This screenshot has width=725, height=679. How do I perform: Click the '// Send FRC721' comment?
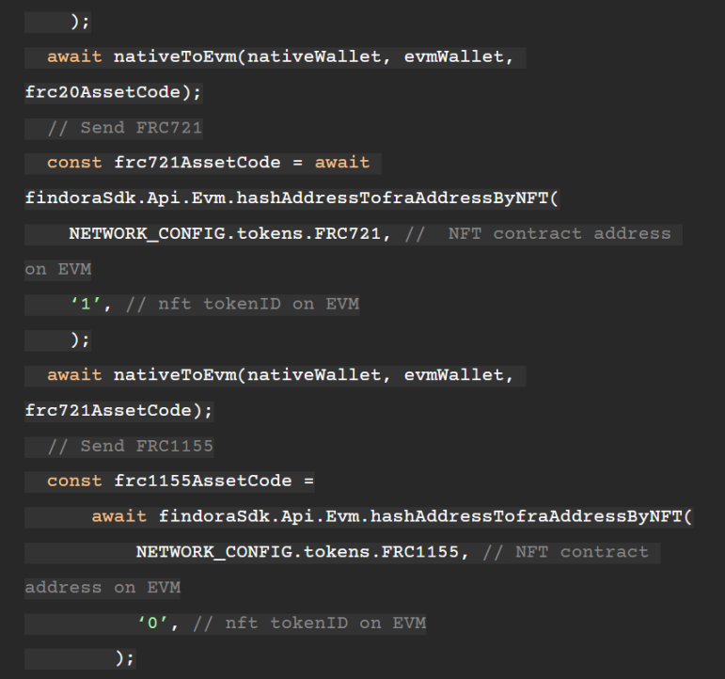tap(125, 128)
